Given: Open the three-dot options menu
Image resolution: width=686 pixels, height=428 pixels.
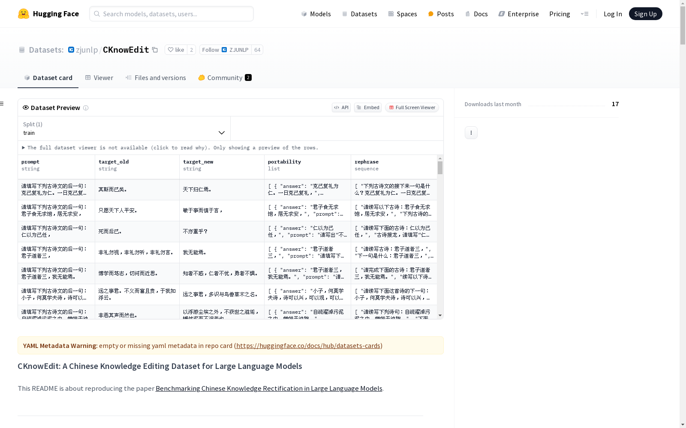Looking at the screenshot, I should pos(471,133).
